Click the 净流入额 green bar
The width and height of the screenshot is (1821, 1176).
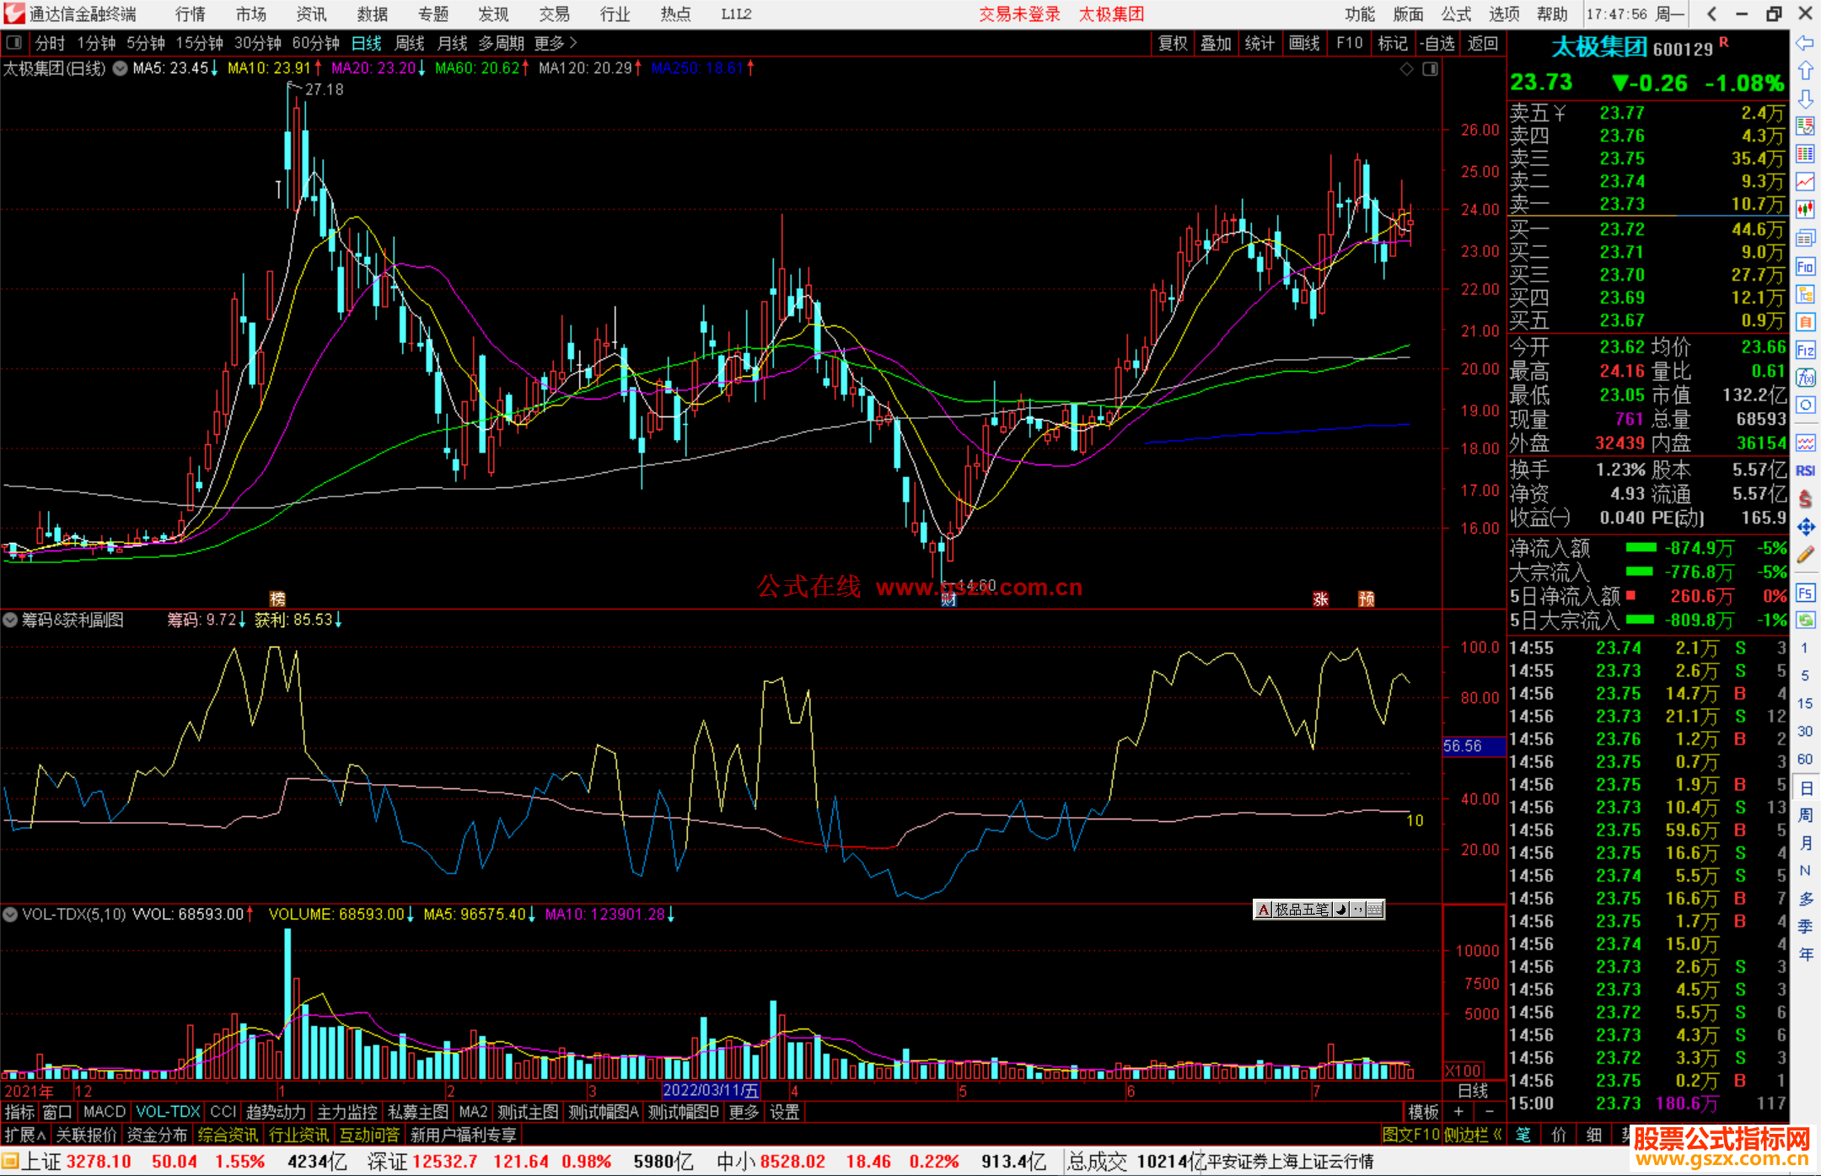pyautogui.click(x=1641, y=548)
